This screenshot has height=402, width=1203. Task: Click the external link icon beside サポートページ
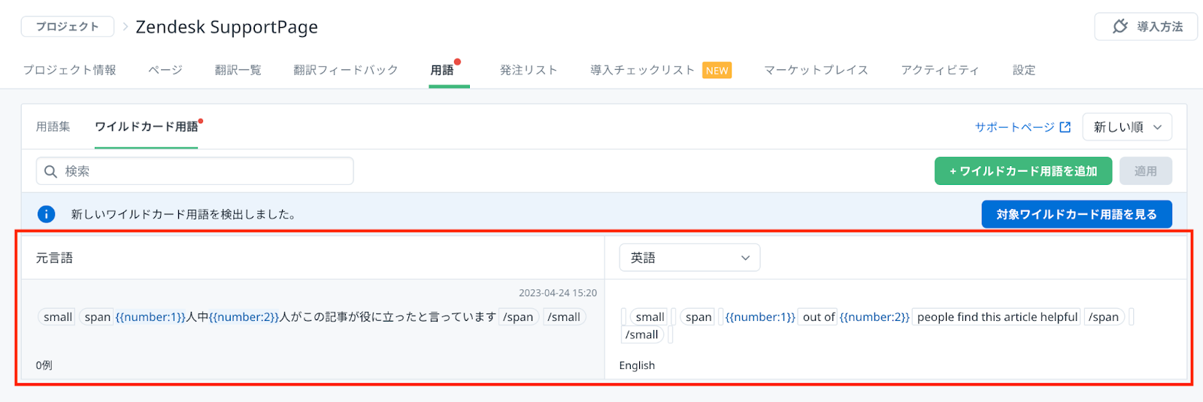(1065, 127)
